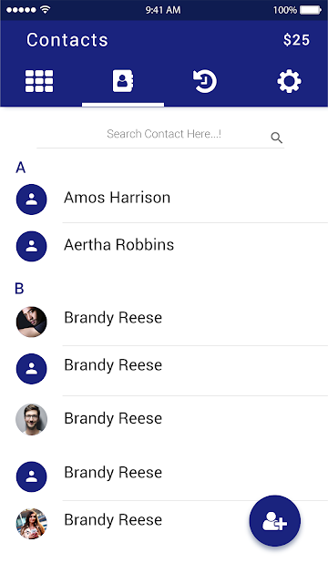The image size is (328, 583).
Task: Tap avatar icon of second Brandy Reese
Action: click(x=32, y=368)
